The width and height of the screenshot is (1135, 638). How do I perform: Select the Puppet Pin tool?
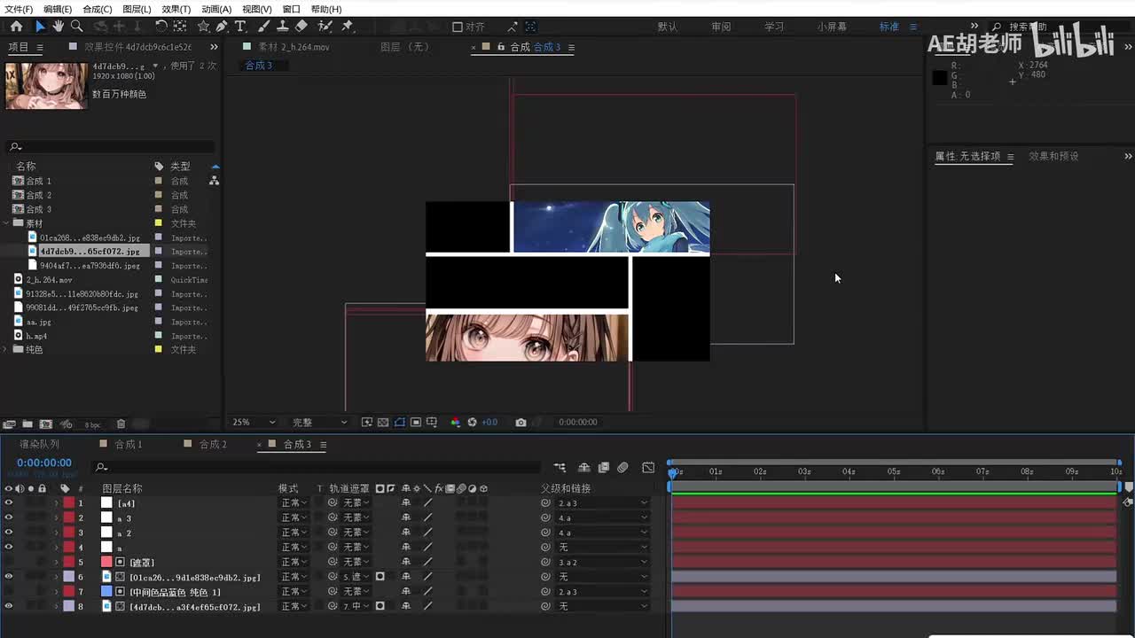click(347, 27)
